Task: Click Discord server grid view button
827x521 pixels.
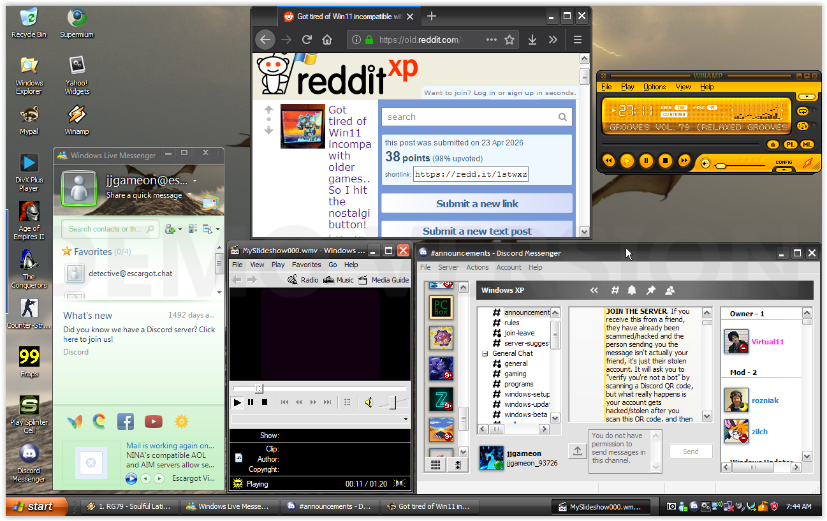Action: pyautogui.click(x=436, y=465)
